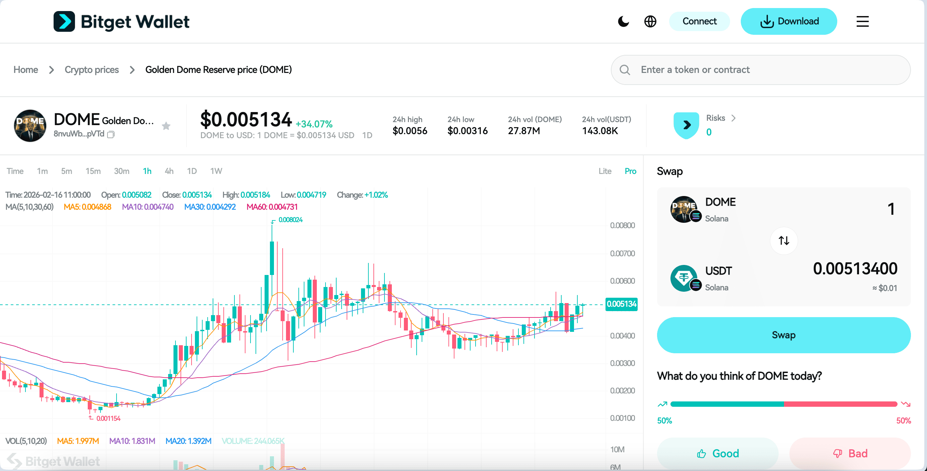This screenshot has width=927, height=471.
Task: Go to Crypto prices breadcrumb
Action: (x=91, y=70)
